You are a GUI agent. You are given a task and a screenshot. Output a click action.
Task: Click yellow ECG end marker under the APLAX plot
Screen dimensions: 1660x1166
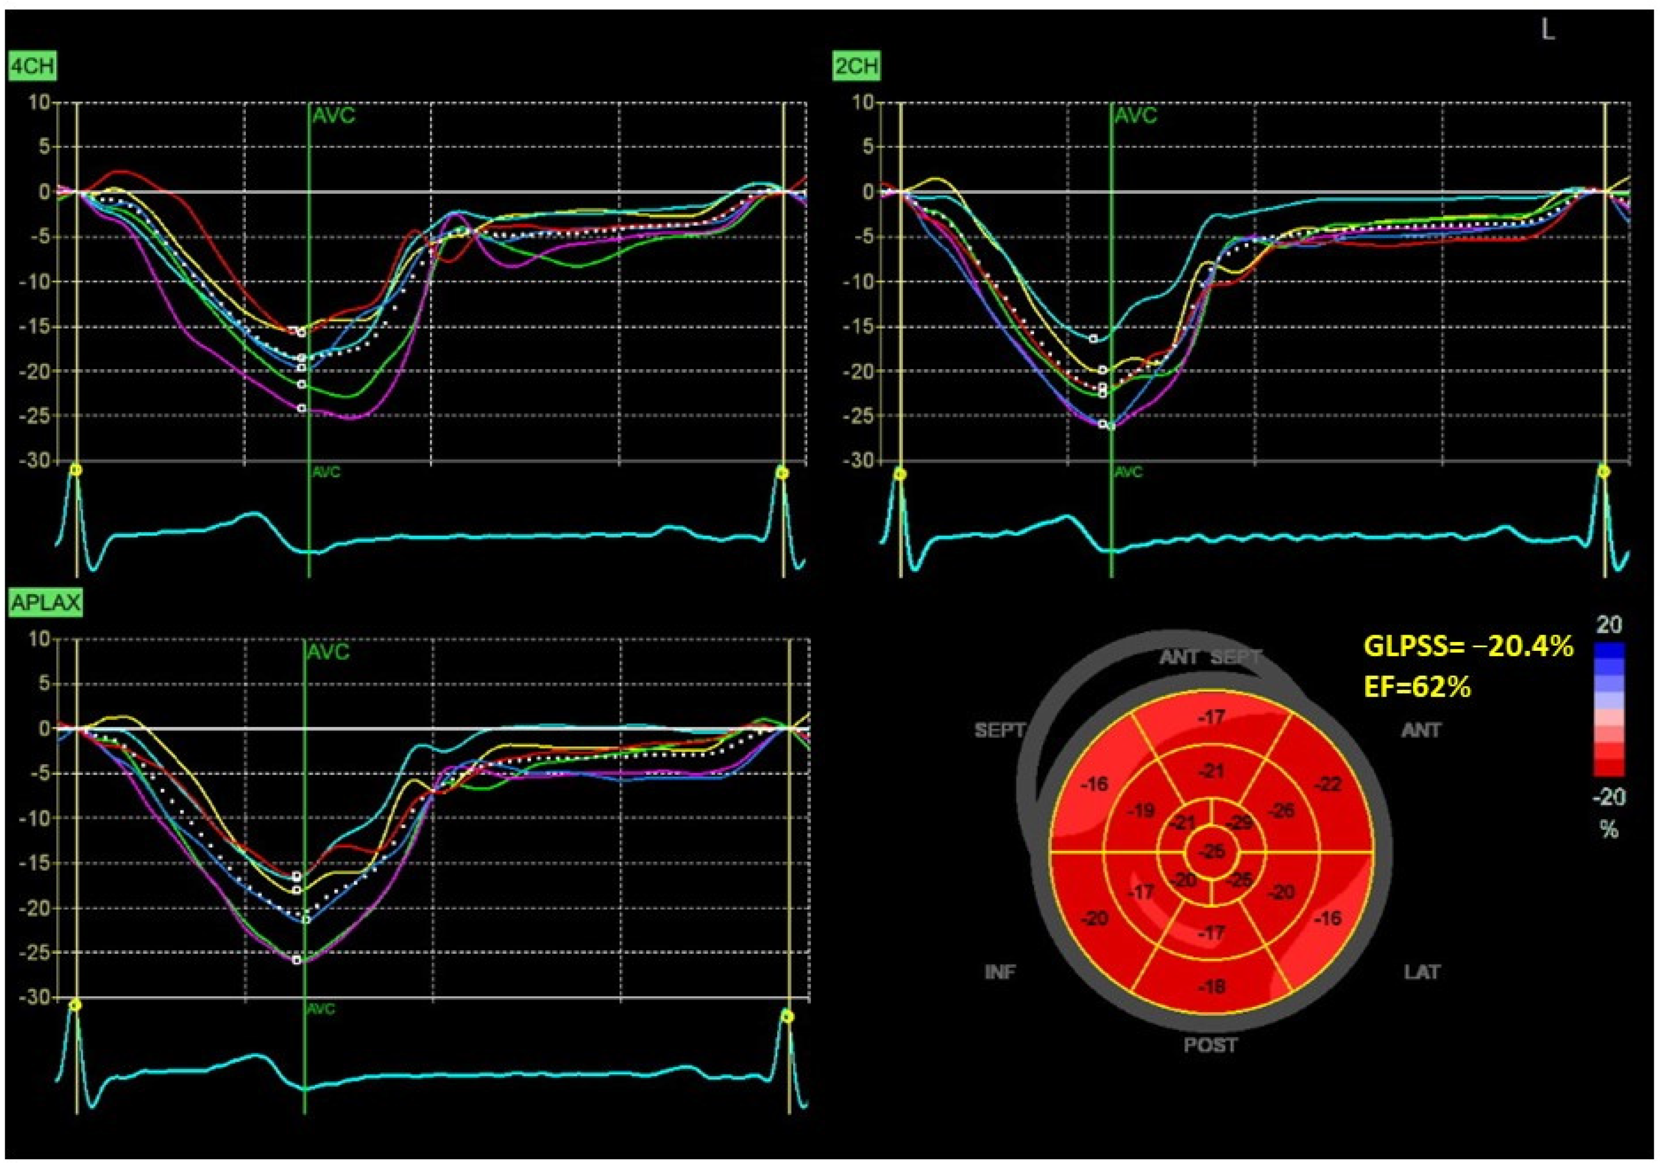(x=787, y=1016)
